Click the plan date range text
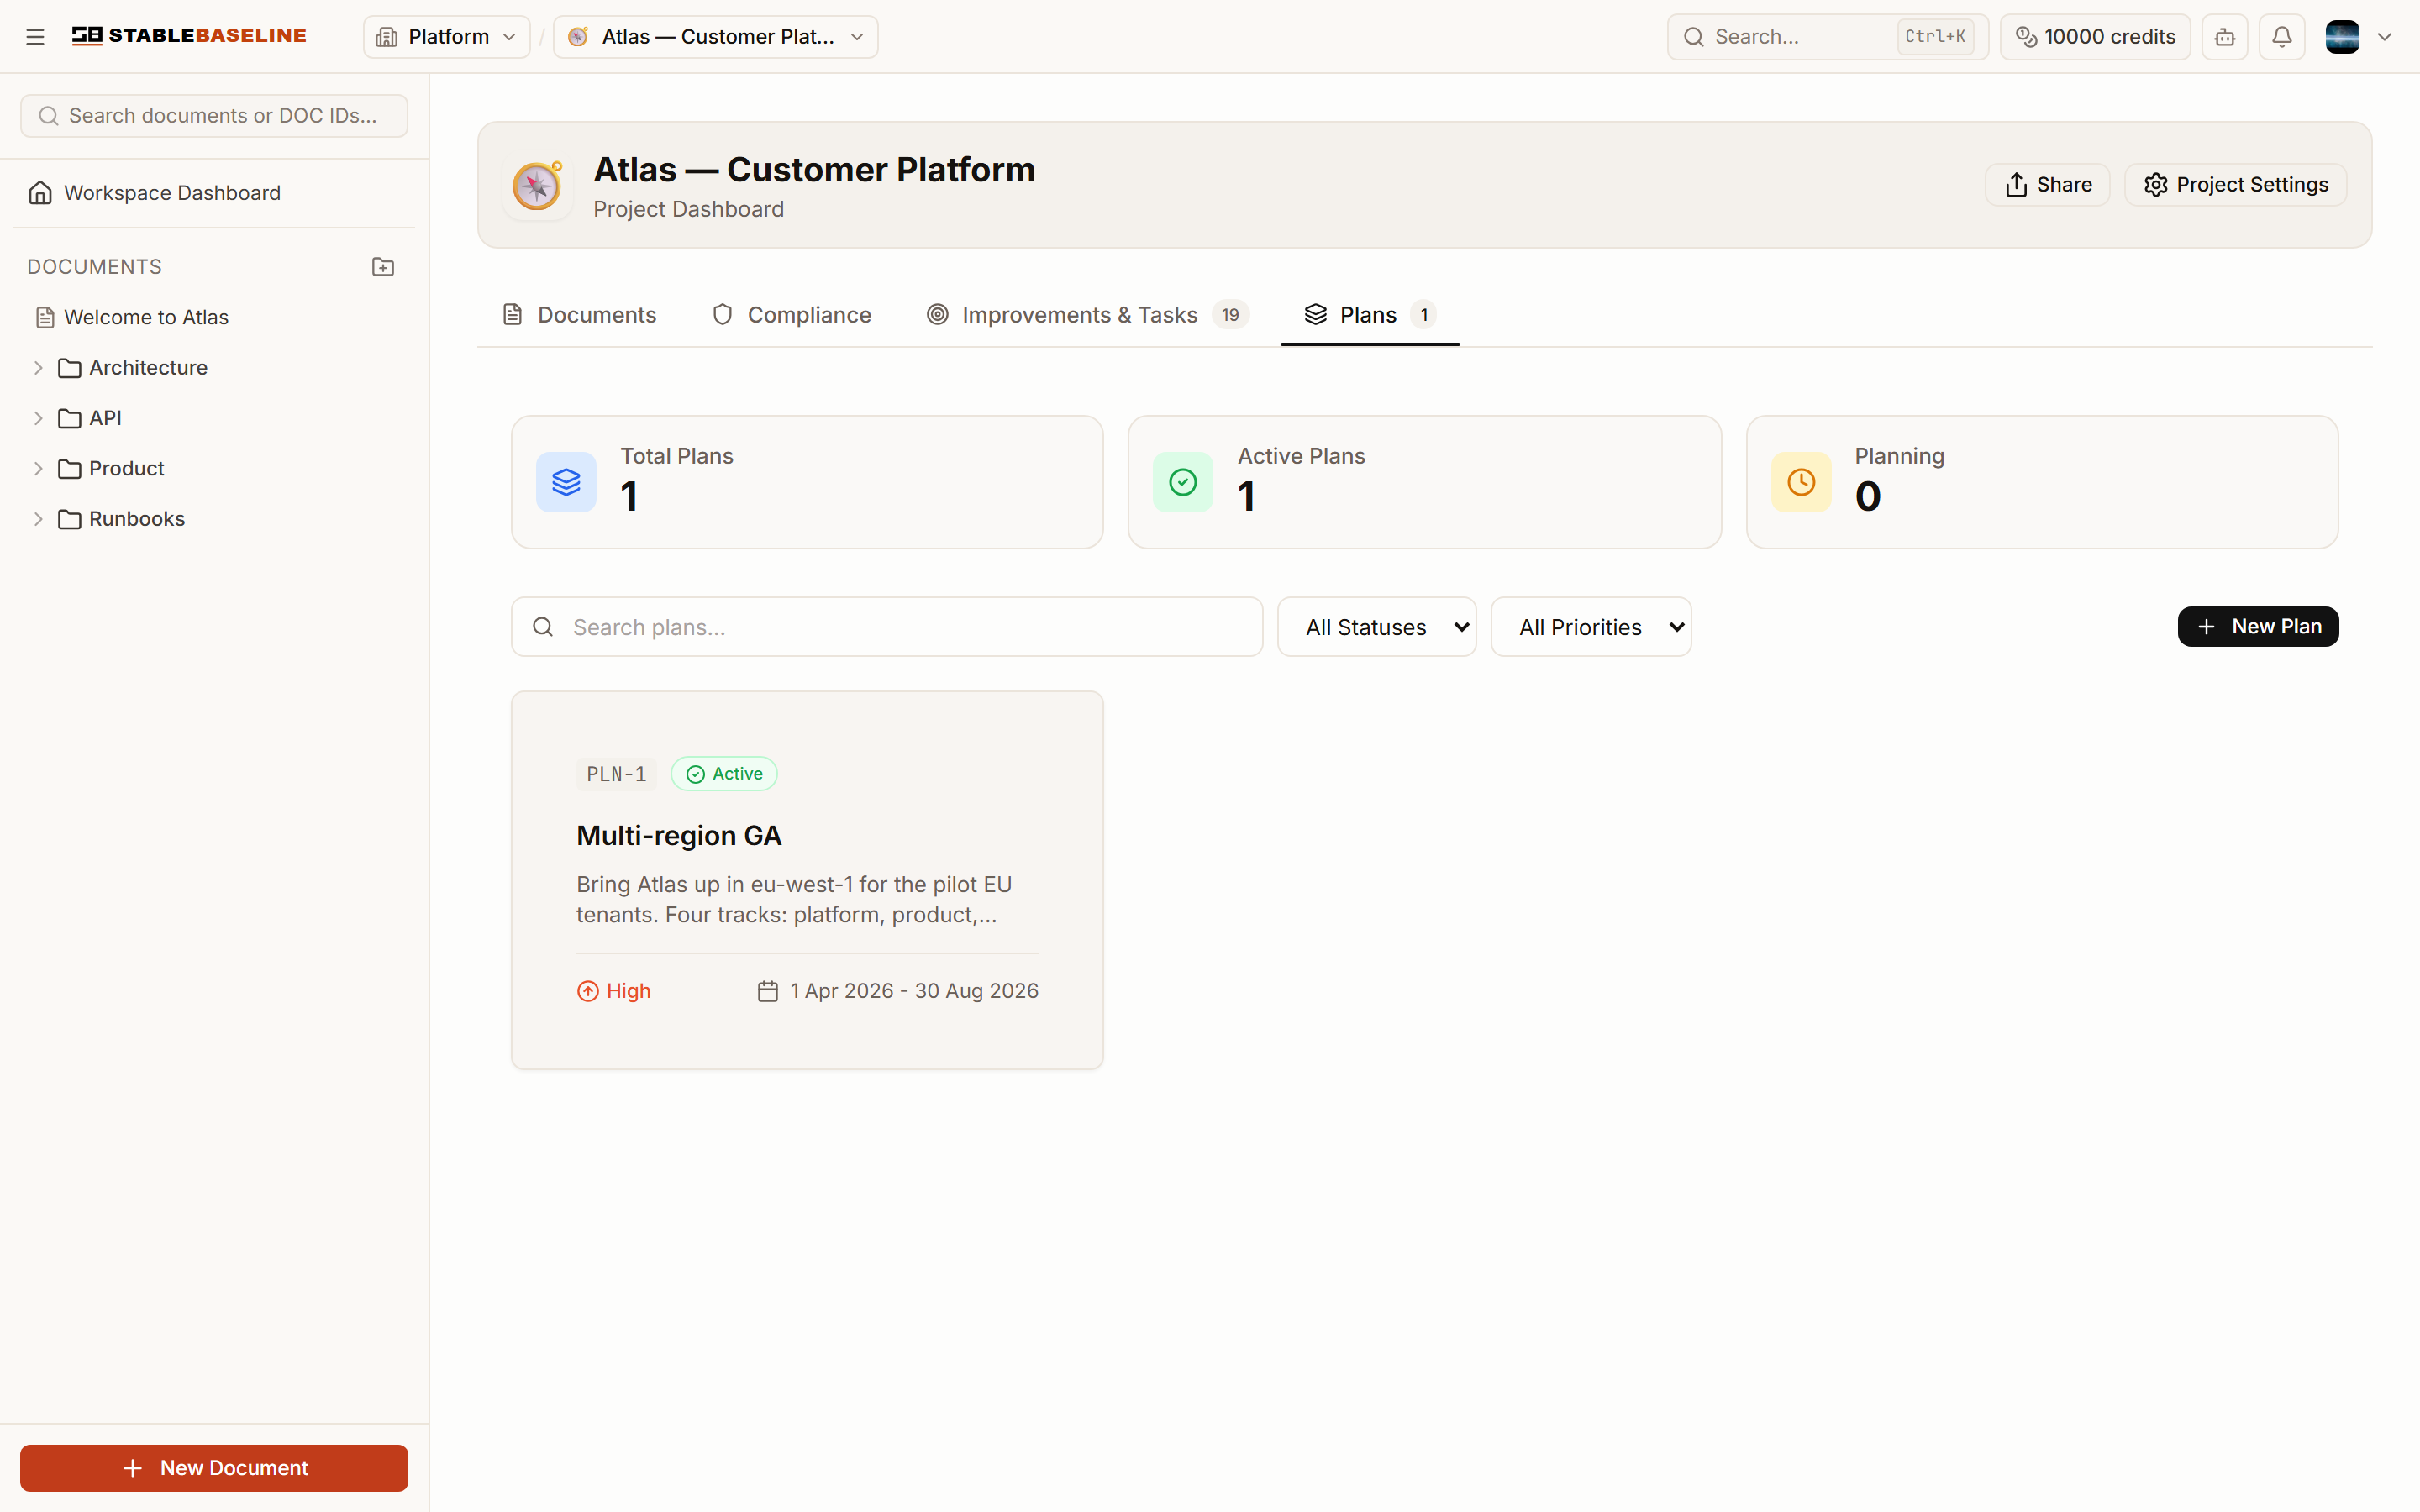The height and width of the screenshot is (1512, 2420). point(914,991)
